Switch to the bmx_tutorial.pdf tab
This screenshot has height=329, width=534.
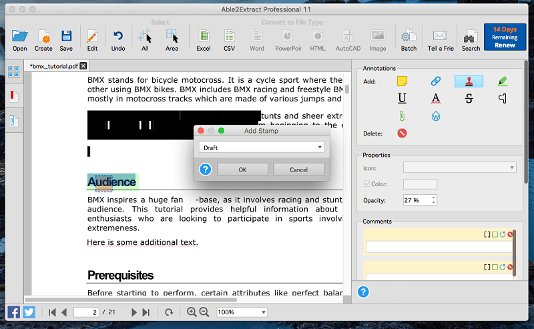click(x=53, y=66)
